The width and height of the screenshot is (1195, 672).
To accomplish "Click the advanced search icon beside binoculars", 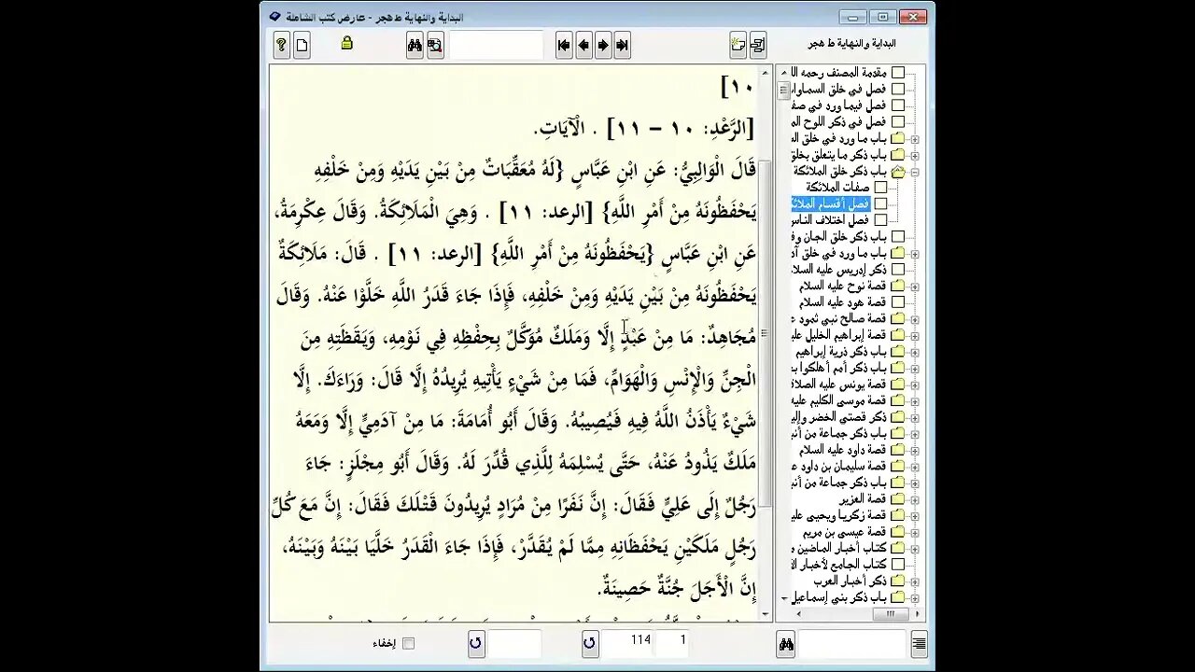I will (435, 45).
